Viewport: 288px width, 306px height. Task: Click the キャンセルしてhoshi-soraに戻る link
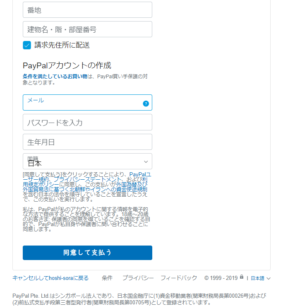[50, 278]
